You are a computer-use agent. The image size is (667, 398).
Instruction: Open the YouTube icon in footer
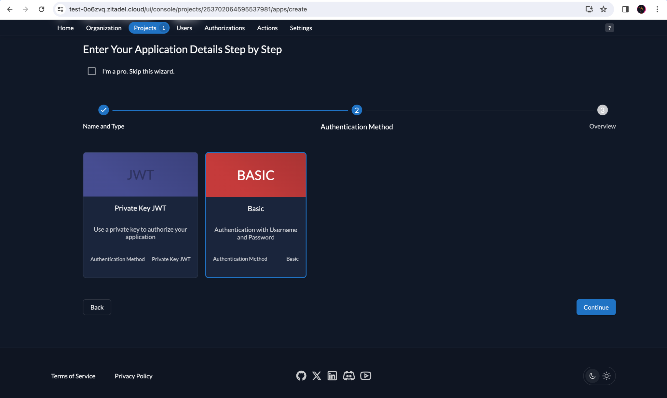coord(365,376)
